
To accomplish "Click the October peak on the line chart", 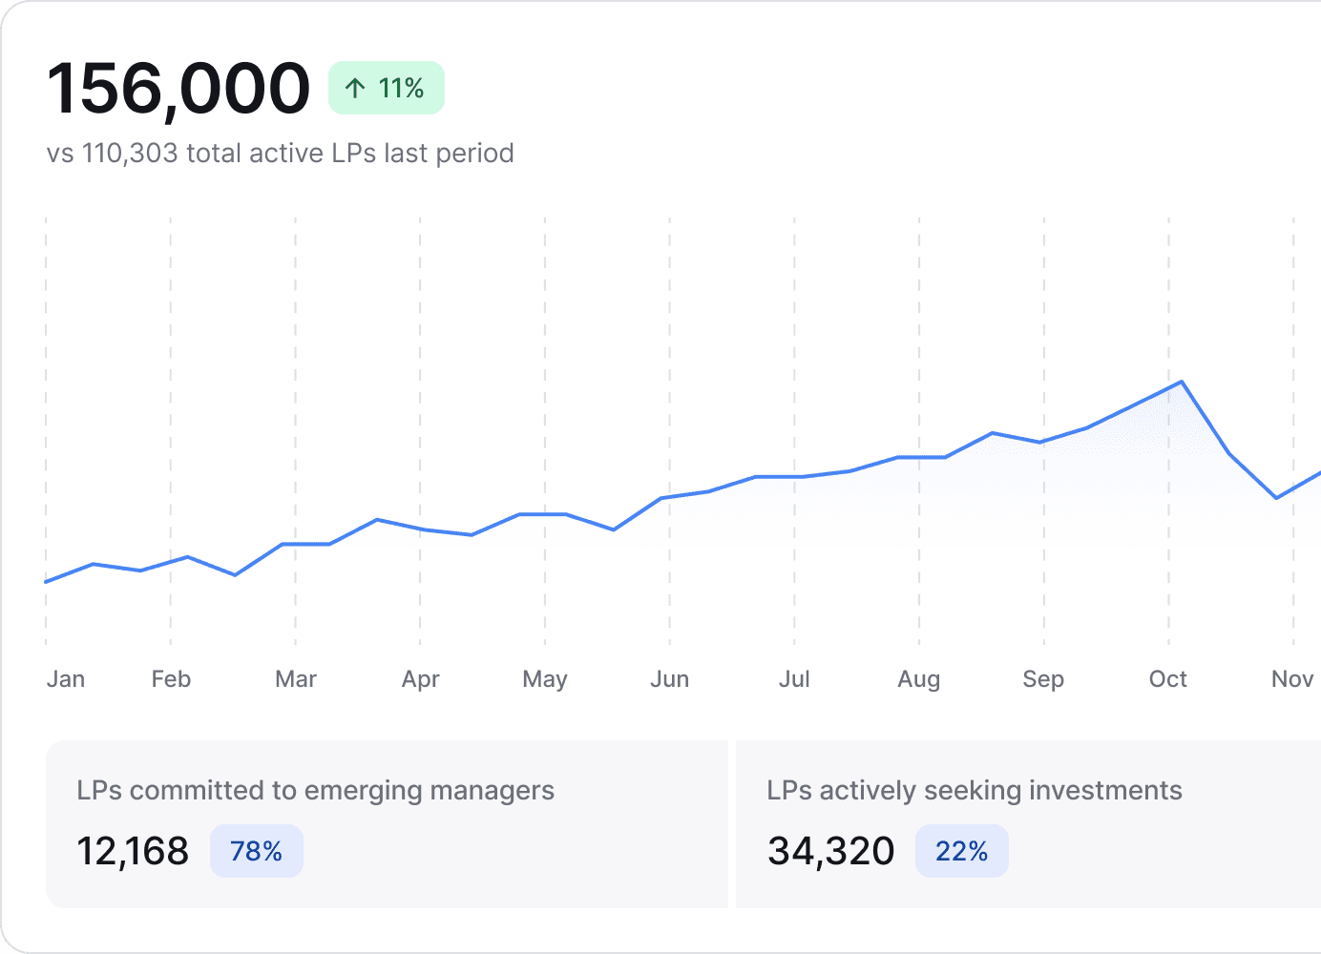I will [x=1182, y=382].
